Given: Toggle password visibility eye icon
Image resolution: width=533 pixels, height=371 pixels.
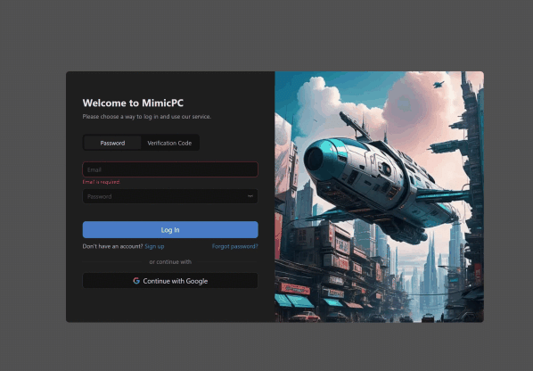Looking at the screenshot, I should point(250,196).
